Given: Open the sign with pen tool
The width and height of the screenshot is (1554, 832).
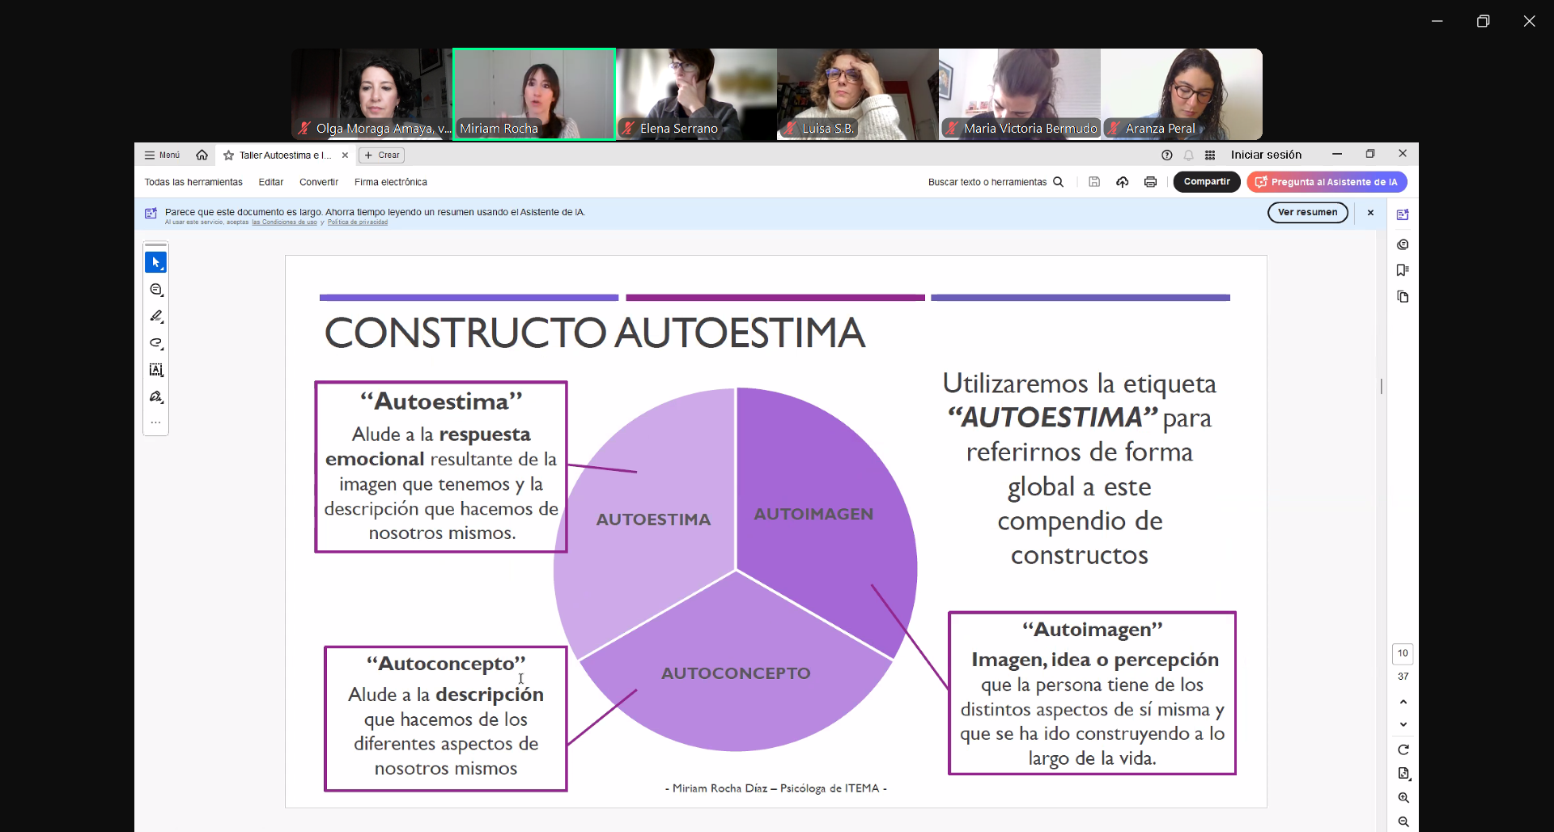Looking at the screenshot, I should pos(156,397).
